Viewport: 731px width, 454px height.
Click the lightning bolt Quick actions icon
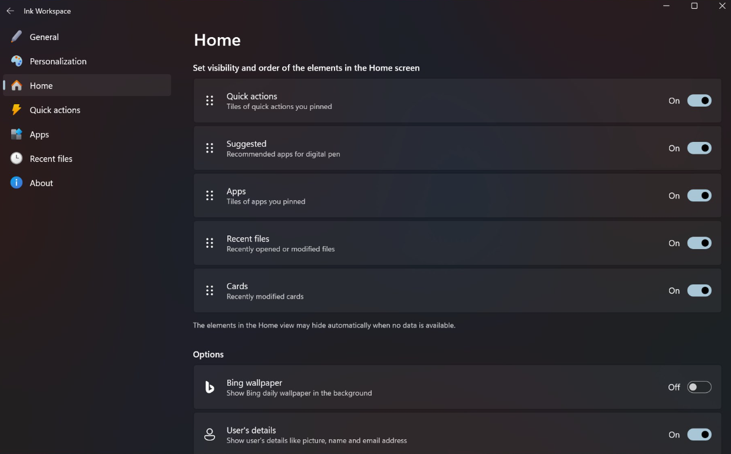tap(16, 110)
